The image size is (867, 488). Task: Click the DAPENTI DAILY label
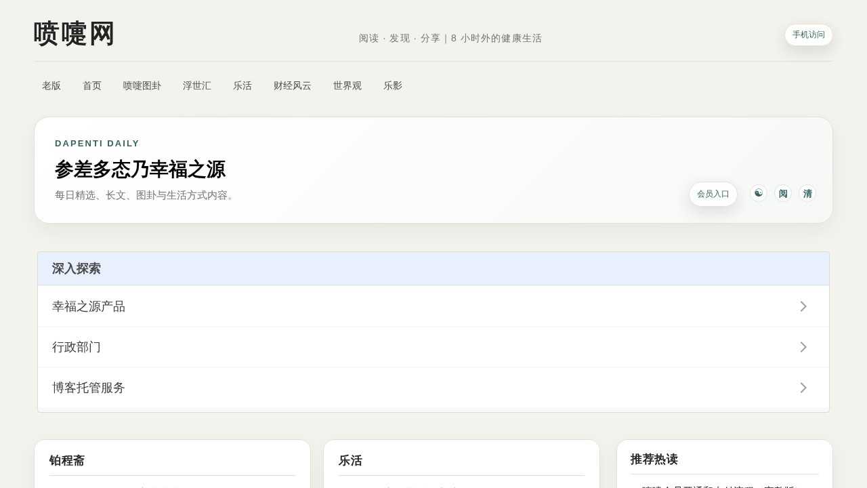[x=97, y=144]
